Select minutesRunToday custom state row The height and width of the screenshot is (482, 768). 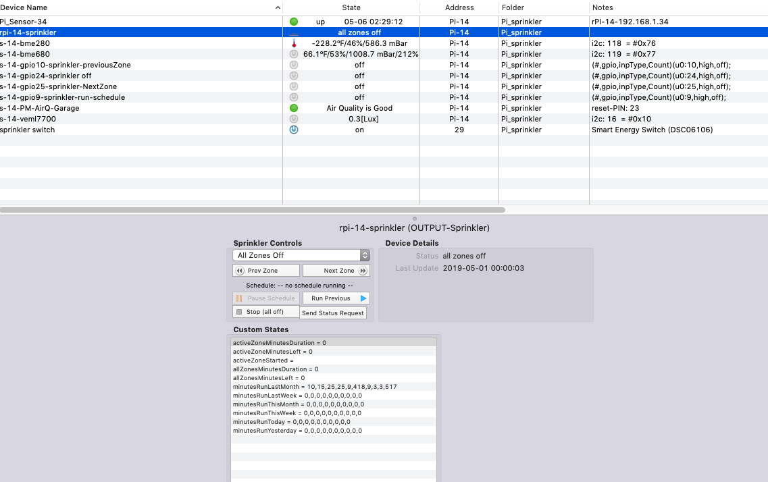pyautogui.click(x=334, y=422)
